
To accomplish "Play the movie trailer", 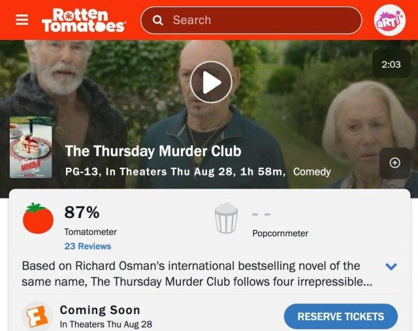I will [211, 82].
